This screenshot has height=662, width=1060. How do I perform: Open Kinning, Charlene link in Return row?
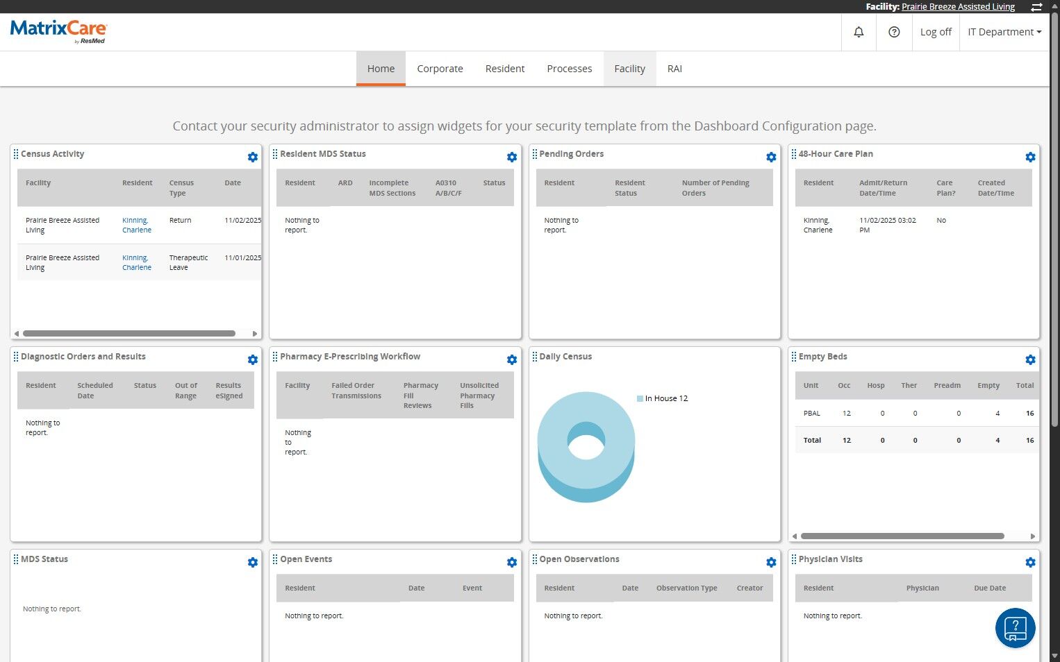137,225
